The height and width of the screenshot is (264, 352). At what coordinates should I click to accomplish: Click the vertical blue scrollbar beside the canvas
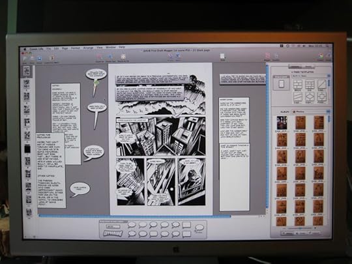coord(267,137)
